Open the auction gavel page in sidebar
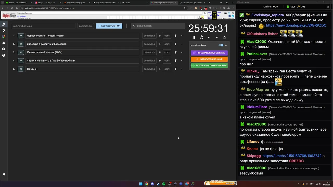 click(4, 24)
